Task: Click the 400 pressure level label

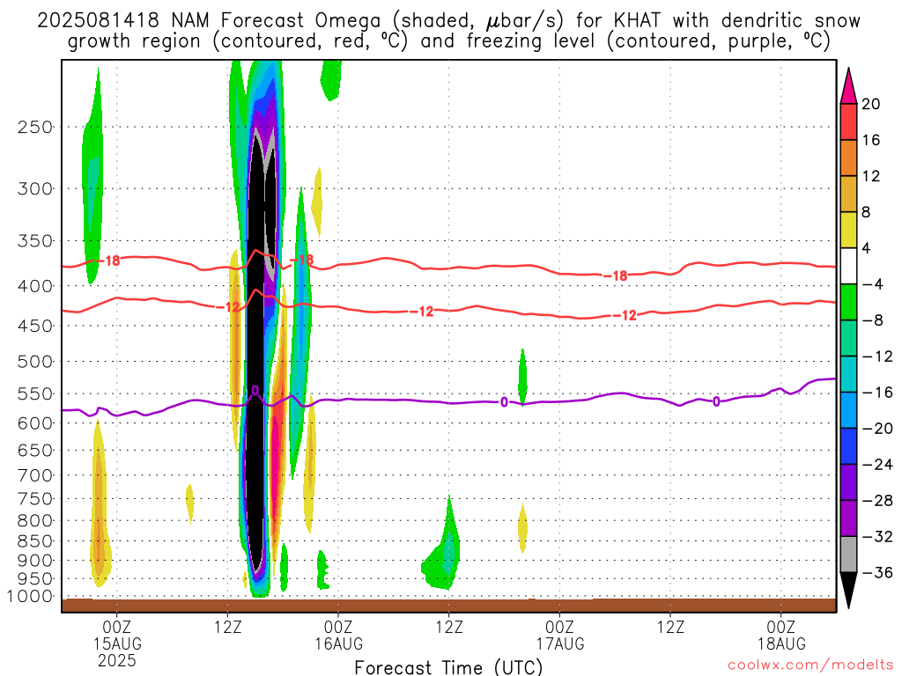Action: tap(35, 286)
